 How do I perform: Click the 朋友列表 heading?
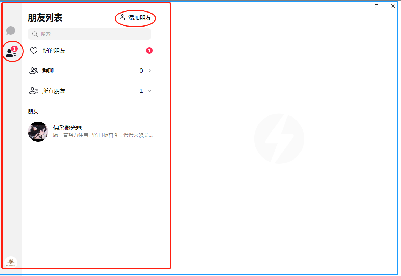(45, 18)
